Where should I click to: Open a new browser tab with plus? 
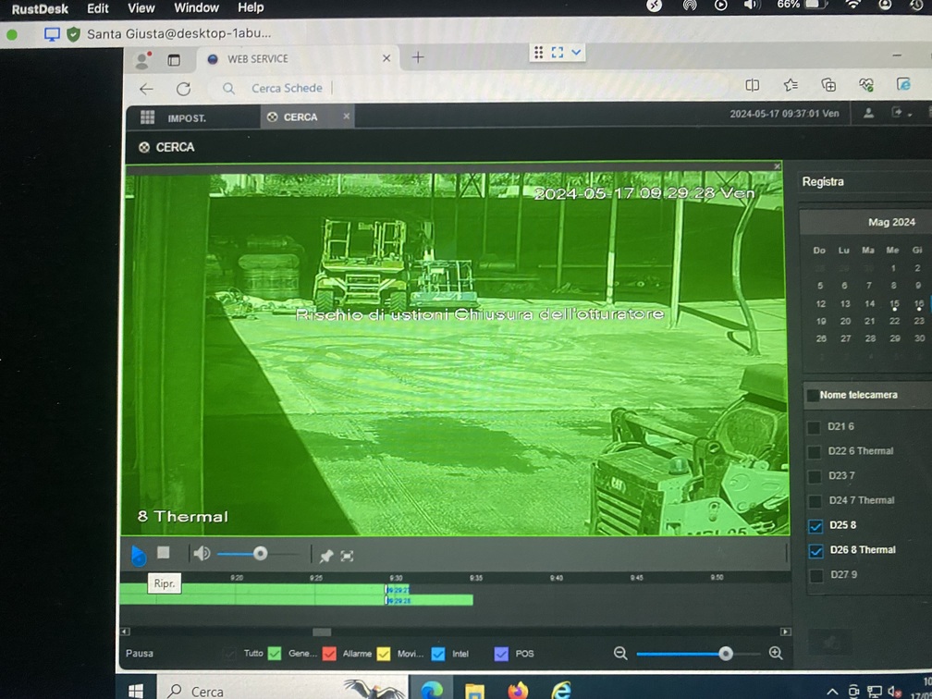tap(418, 57)
